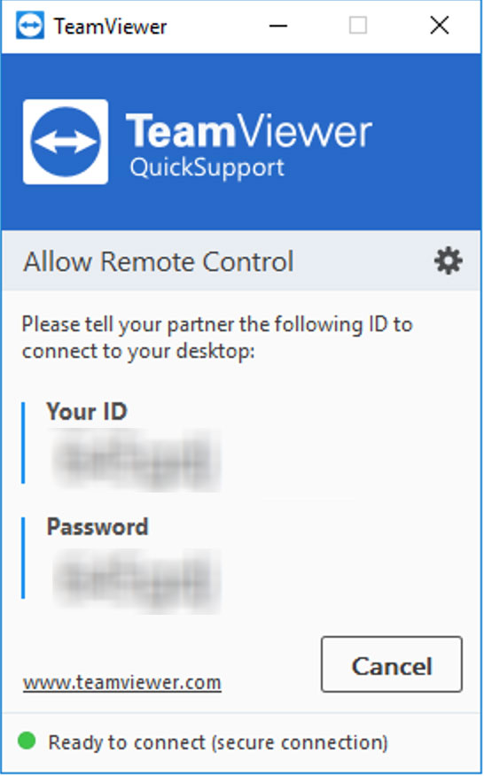Click the green ready status indicator
The height and width of the screenshot is (776, 484).
(x=27, y=741)
